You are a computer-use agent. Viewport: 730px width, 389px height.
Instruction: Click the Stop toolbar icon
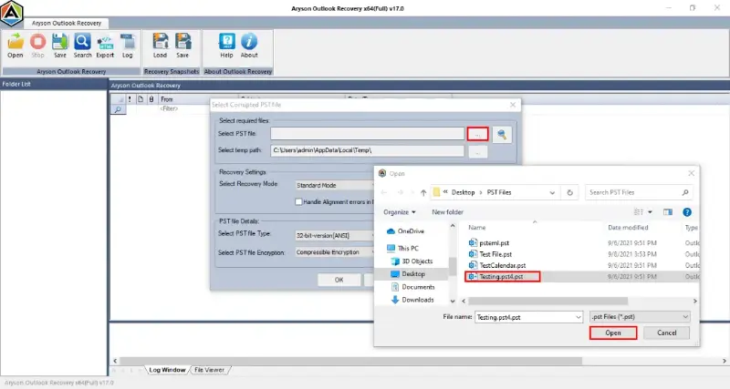37,46
